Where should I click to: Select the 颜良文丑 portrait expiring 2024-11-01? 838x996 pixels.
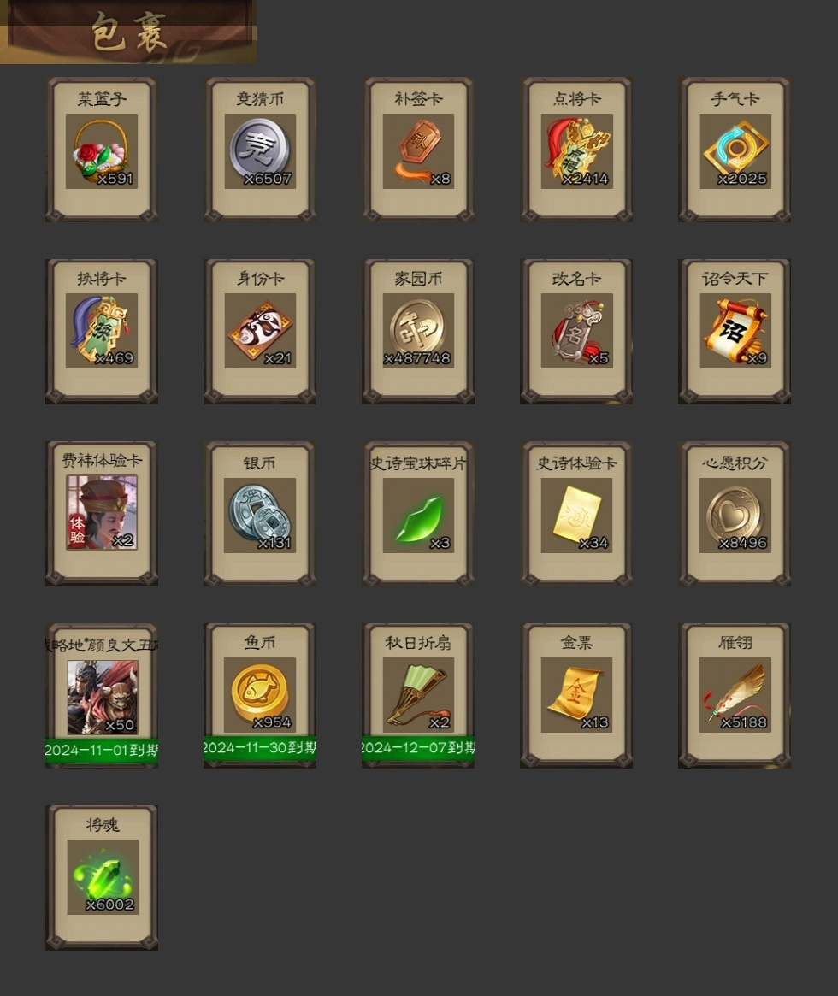coord(103,698)
